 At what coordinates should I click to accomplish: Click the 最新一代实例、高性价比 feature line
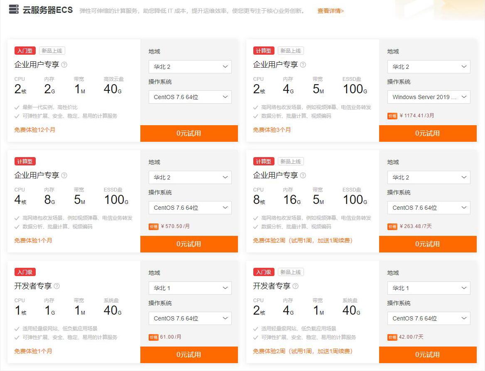(x=50, y=107)
